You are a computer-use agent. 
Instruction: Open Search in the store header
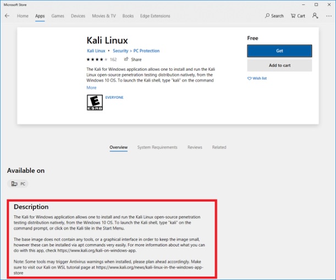[x=274, y=16]
